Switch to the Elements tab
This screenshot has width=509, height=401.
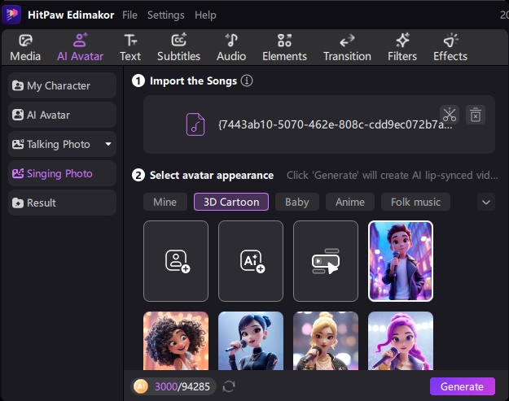pos(284,48)
